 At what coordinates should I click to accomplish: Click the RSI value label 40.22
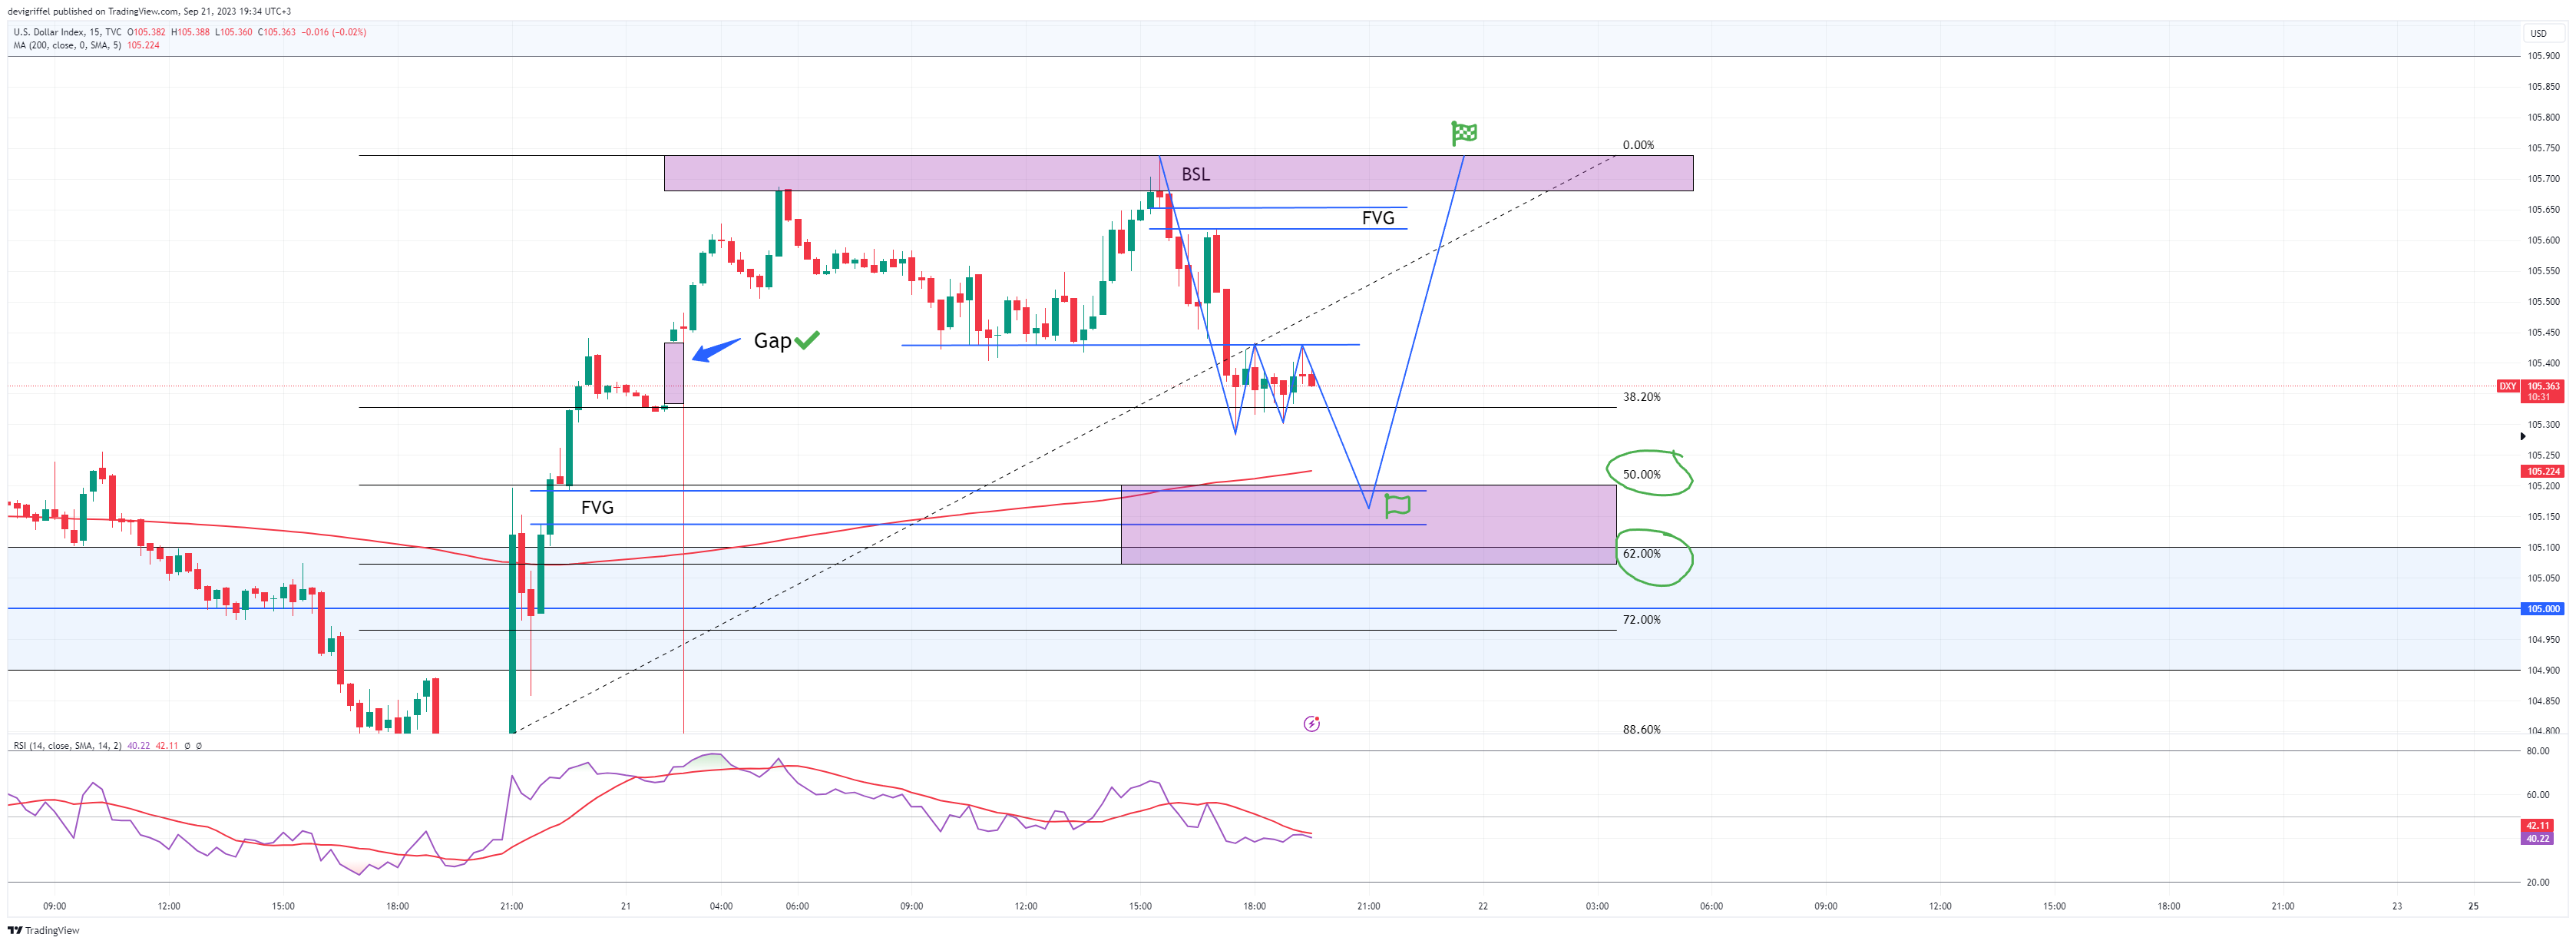pos(2538,839)
